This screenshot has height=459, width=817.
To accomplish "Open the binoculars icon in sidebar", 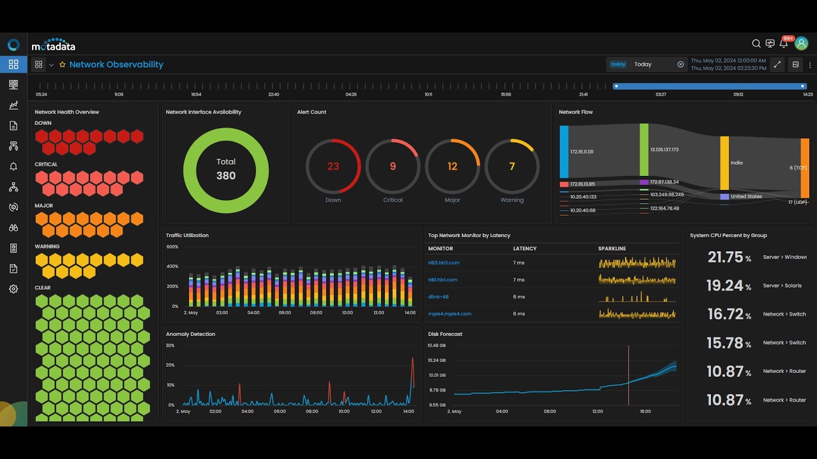I will click(x=13, y=228).
